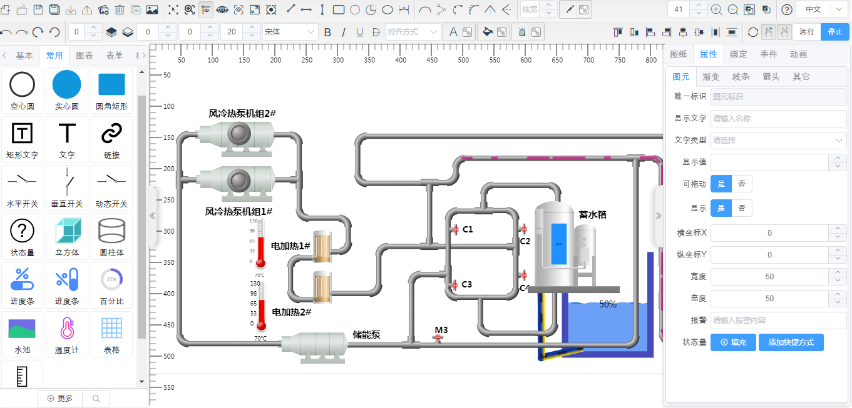The width and height of the screenshot is (852, 408).
Task: Open the 文字类型 dropdown
Action: [778, 141]
